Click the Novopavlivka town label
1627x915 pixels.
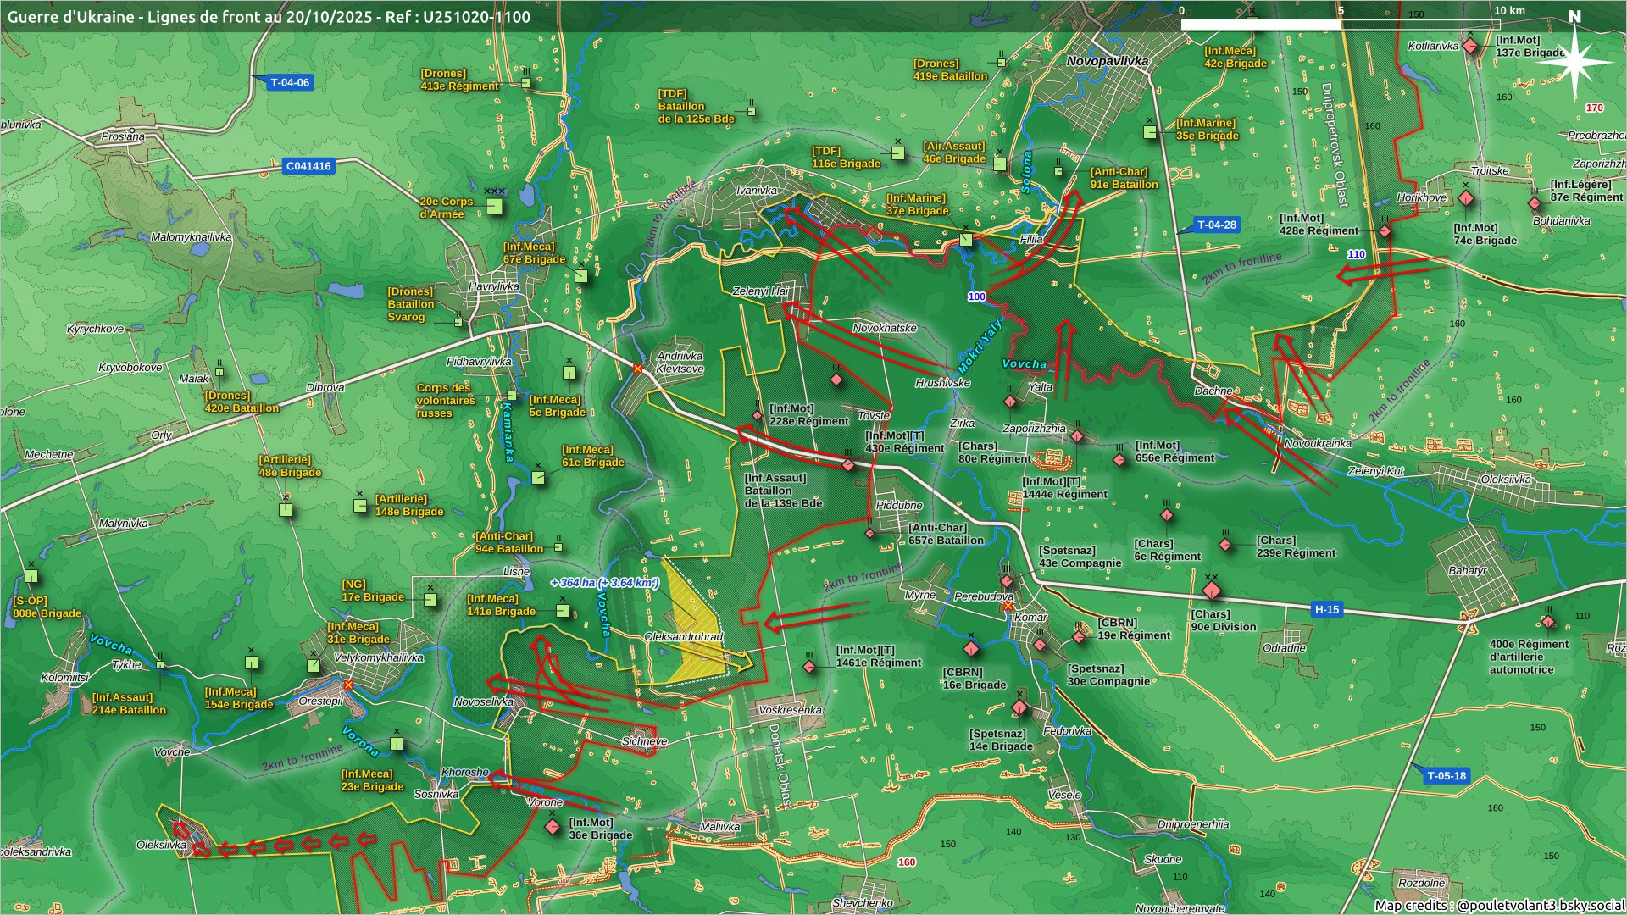1107,61
